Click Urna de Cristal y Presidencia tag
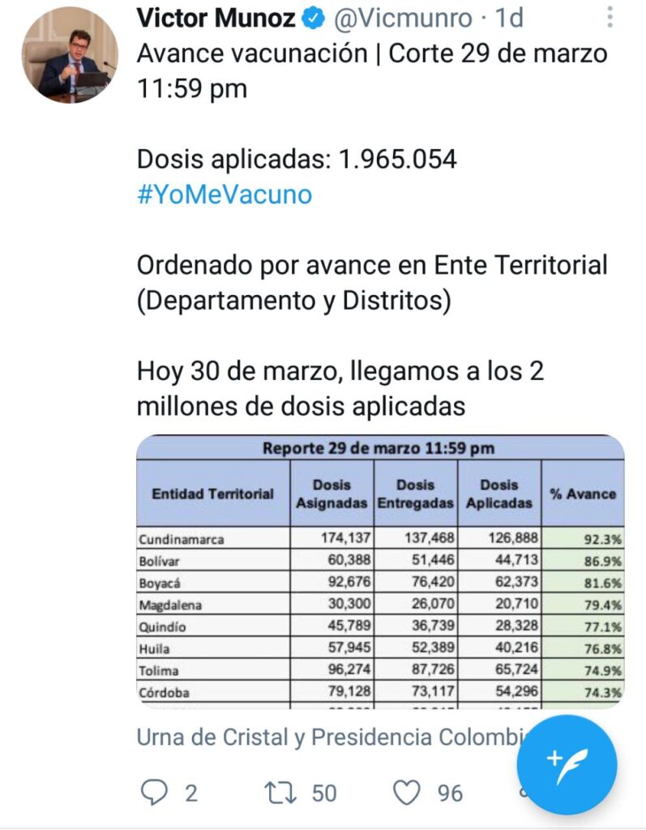Viewport: 646px width, 830px height. [x=334, y=737]
